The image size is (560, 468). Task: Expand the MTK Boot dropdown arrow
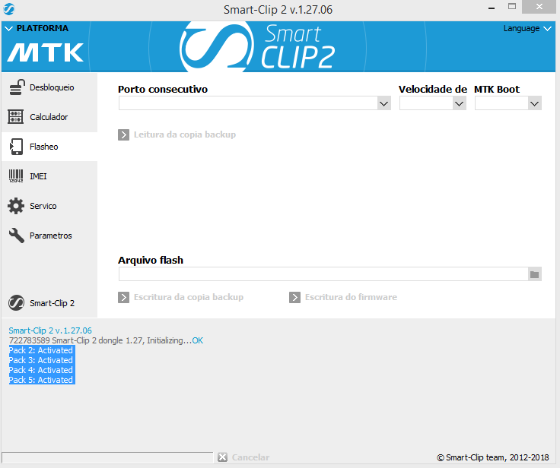[535, 104]
